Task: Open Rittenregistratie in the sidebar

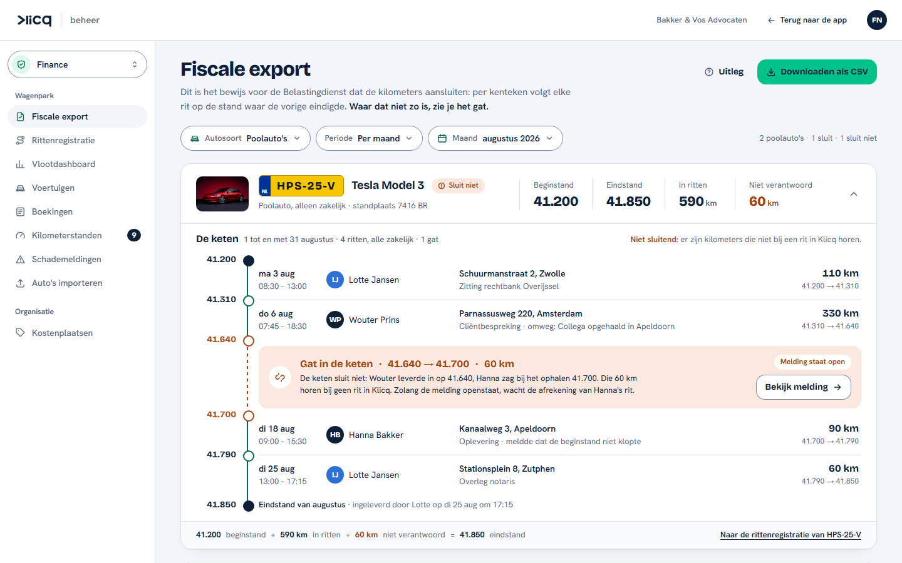Action: [x=77, y=140]
